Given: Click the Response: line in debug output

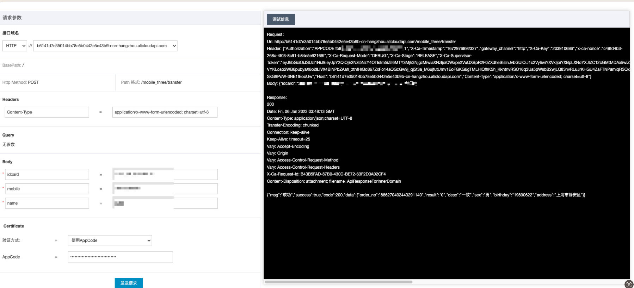Looking at the screenshot, I should click(277, 98).
